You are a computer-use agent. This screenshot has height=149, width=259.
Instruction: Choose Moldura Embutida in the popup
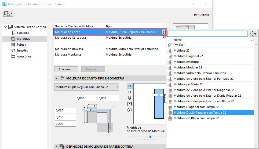(210, 62)
